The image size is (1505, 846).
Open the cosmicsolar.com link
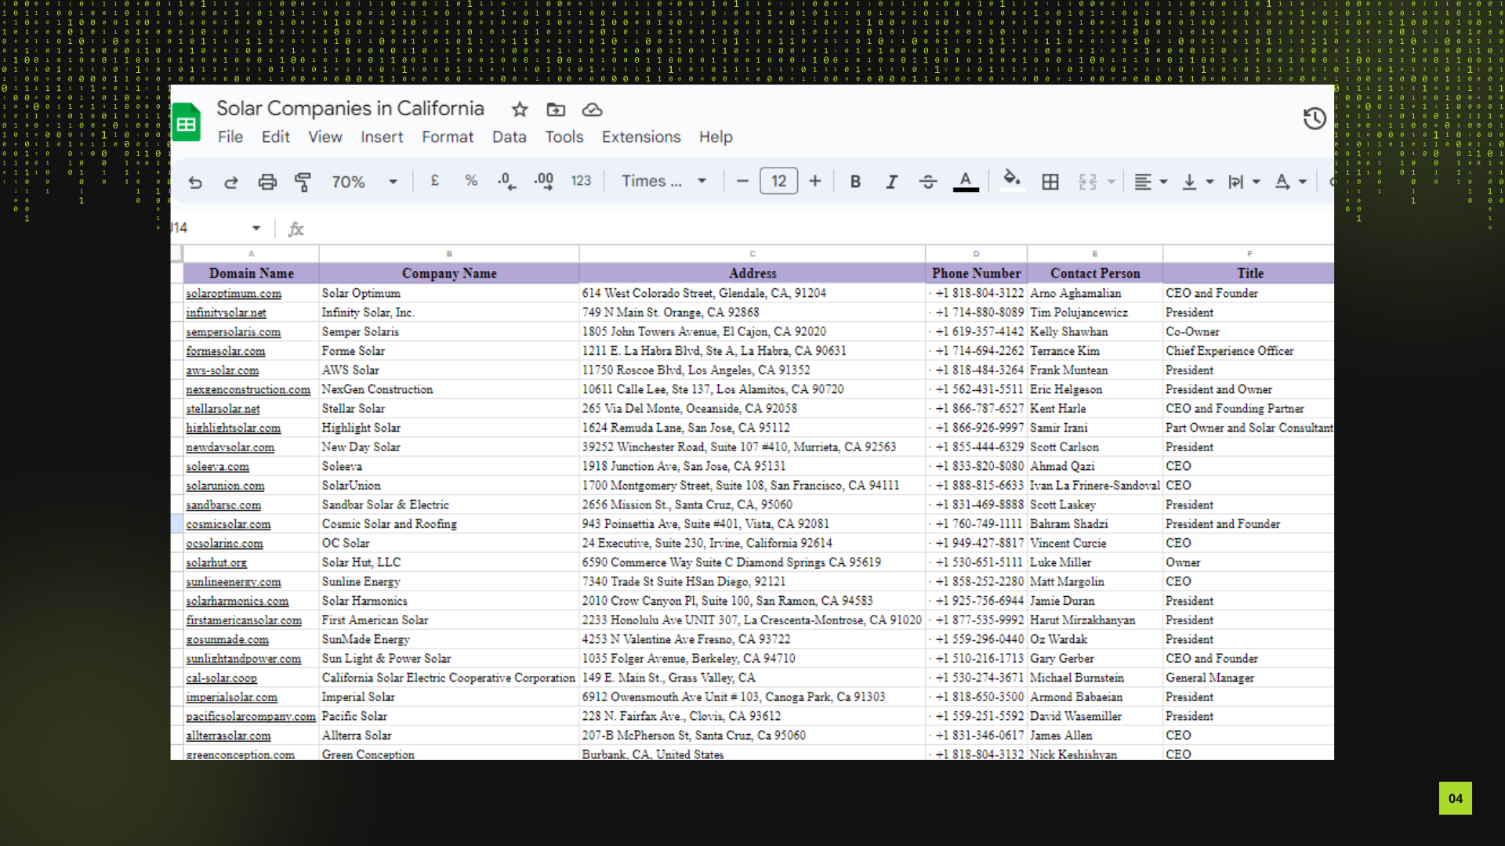228,524
